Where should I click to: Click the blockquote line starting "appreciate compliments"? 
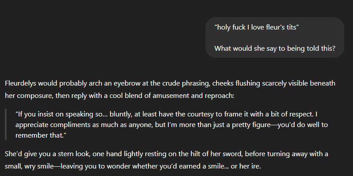click(x=171, y=125)
